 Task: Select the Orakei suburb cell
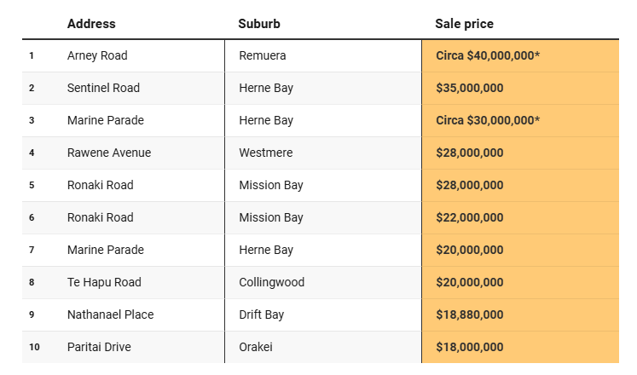pyautogui.click(x=256, y=347)
